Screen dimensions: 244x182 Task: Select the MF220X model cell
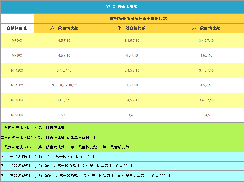pyautogui.click(x=17, y=115)
